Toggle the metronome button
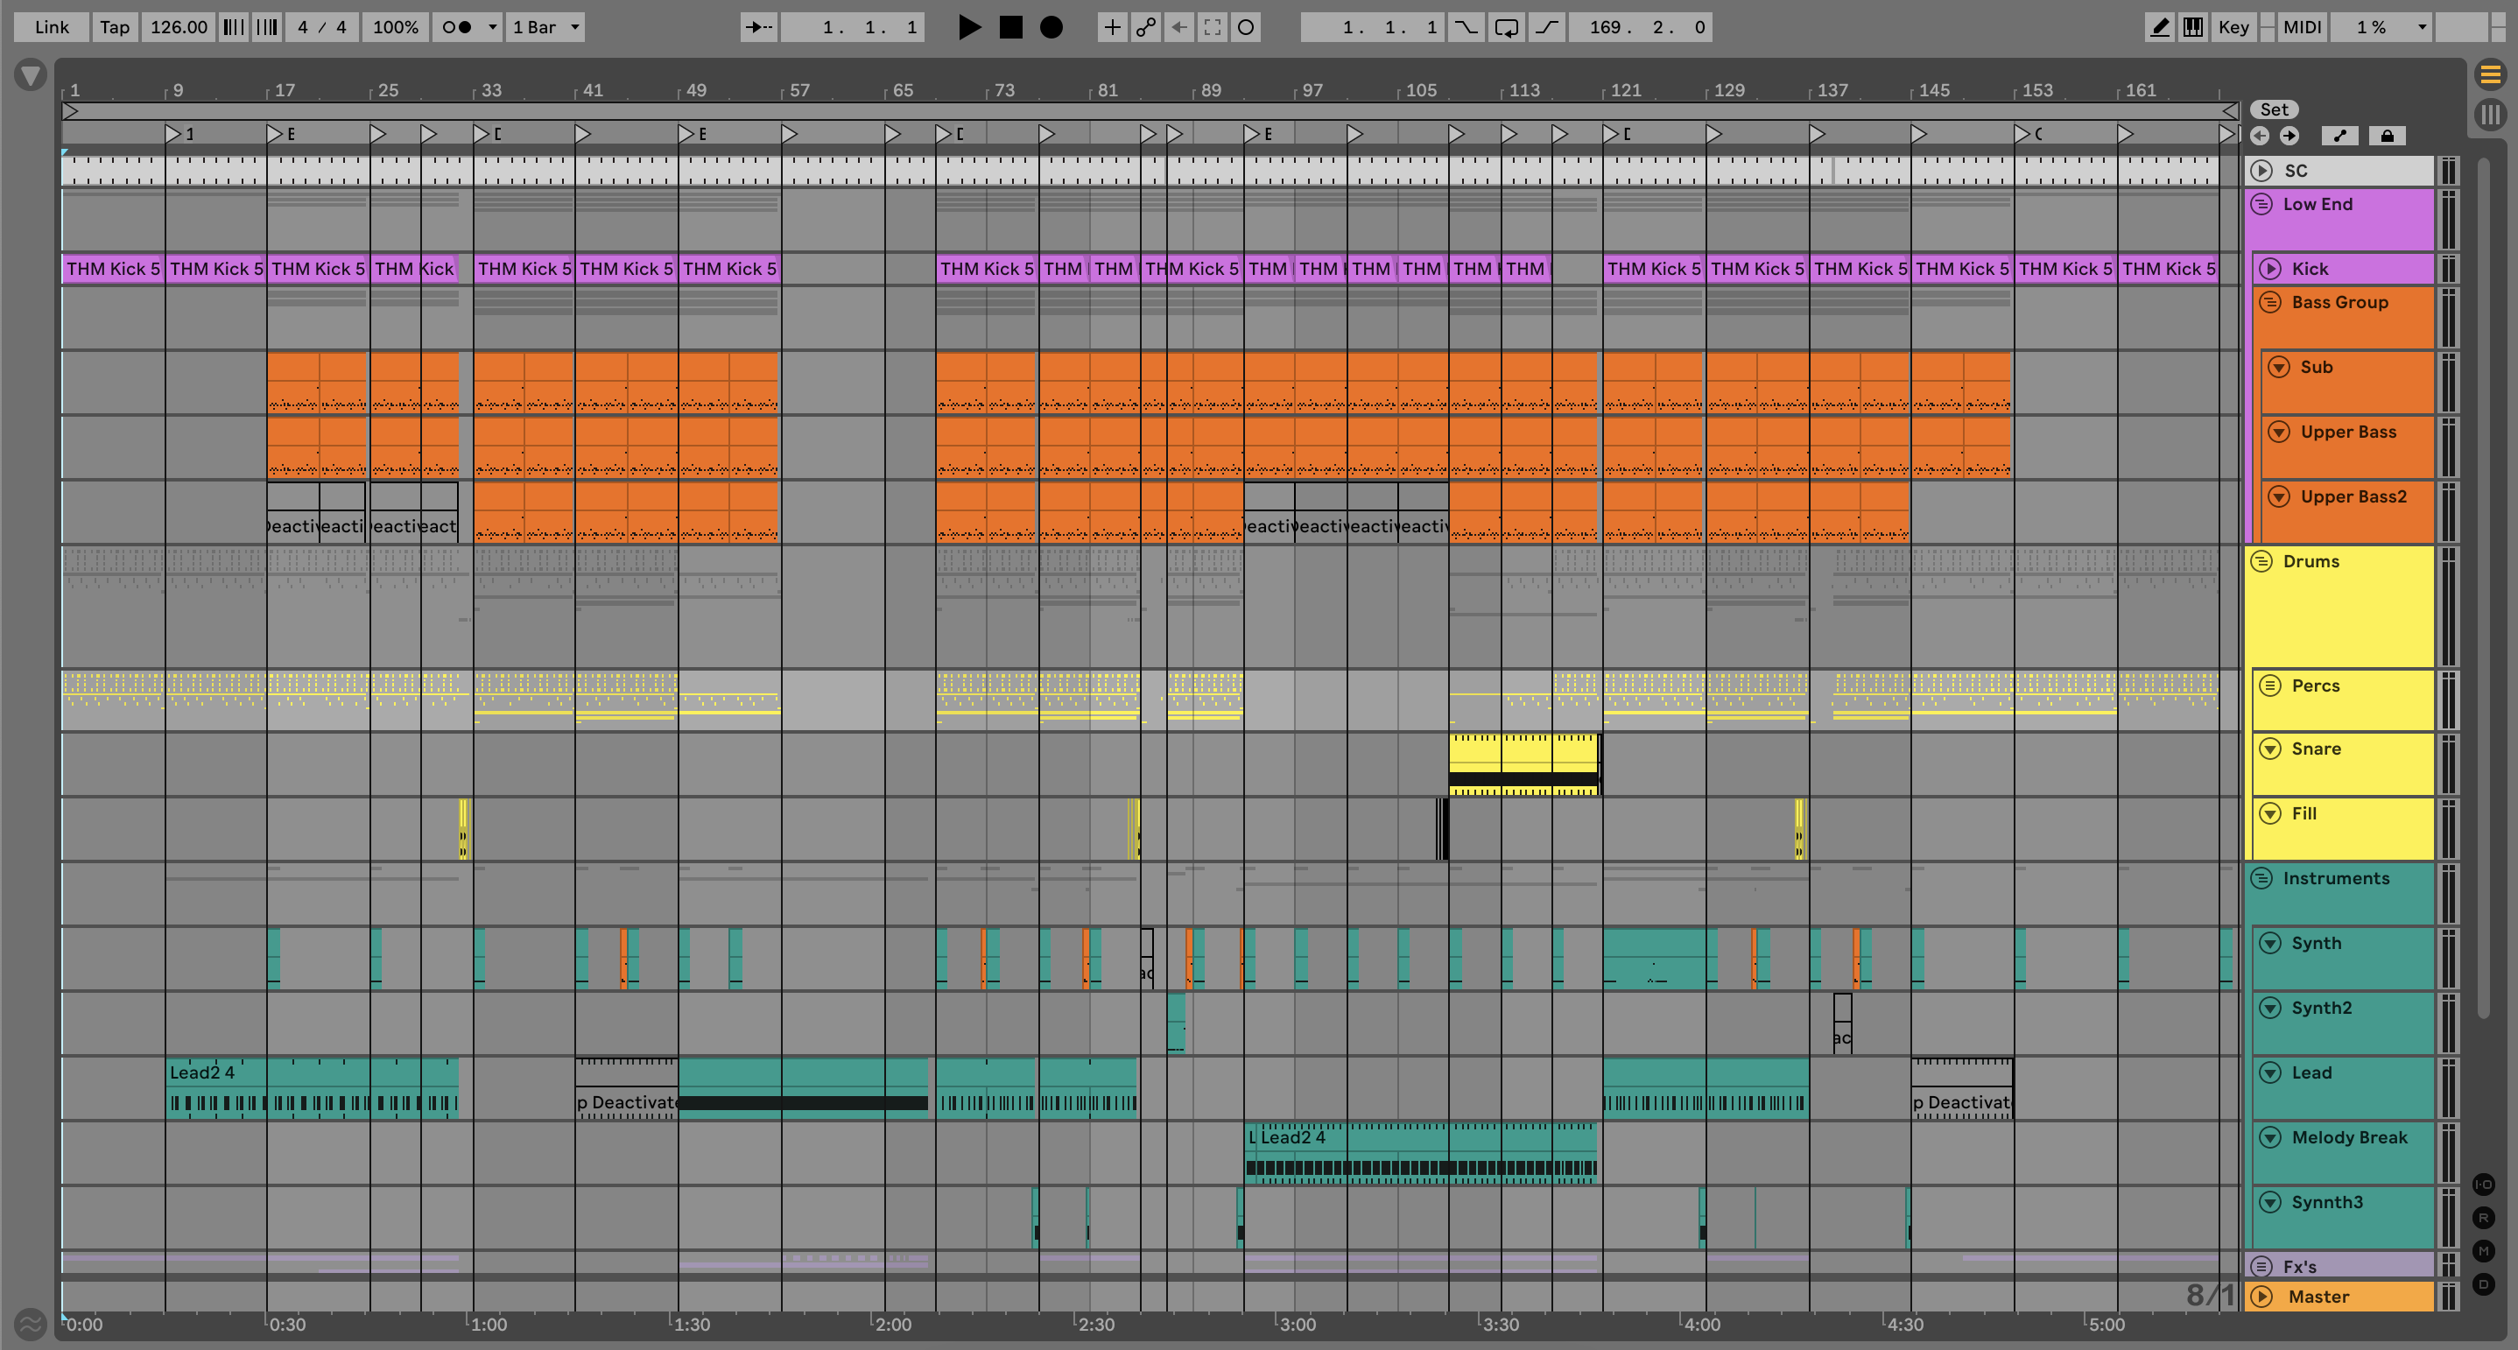The width and height of the screenshot is (2518, 1350). [456, 27]
